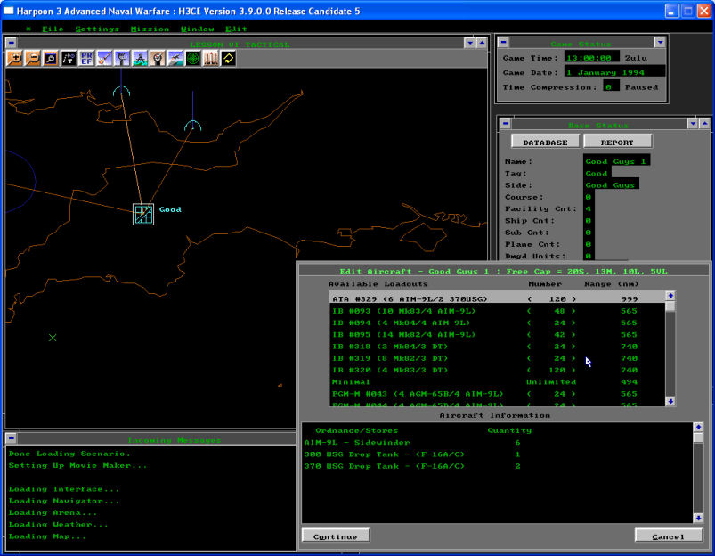This screenshot has width=715, height=556.
Task: Select loadout IB #319 row
Action: tap(497, 358)
